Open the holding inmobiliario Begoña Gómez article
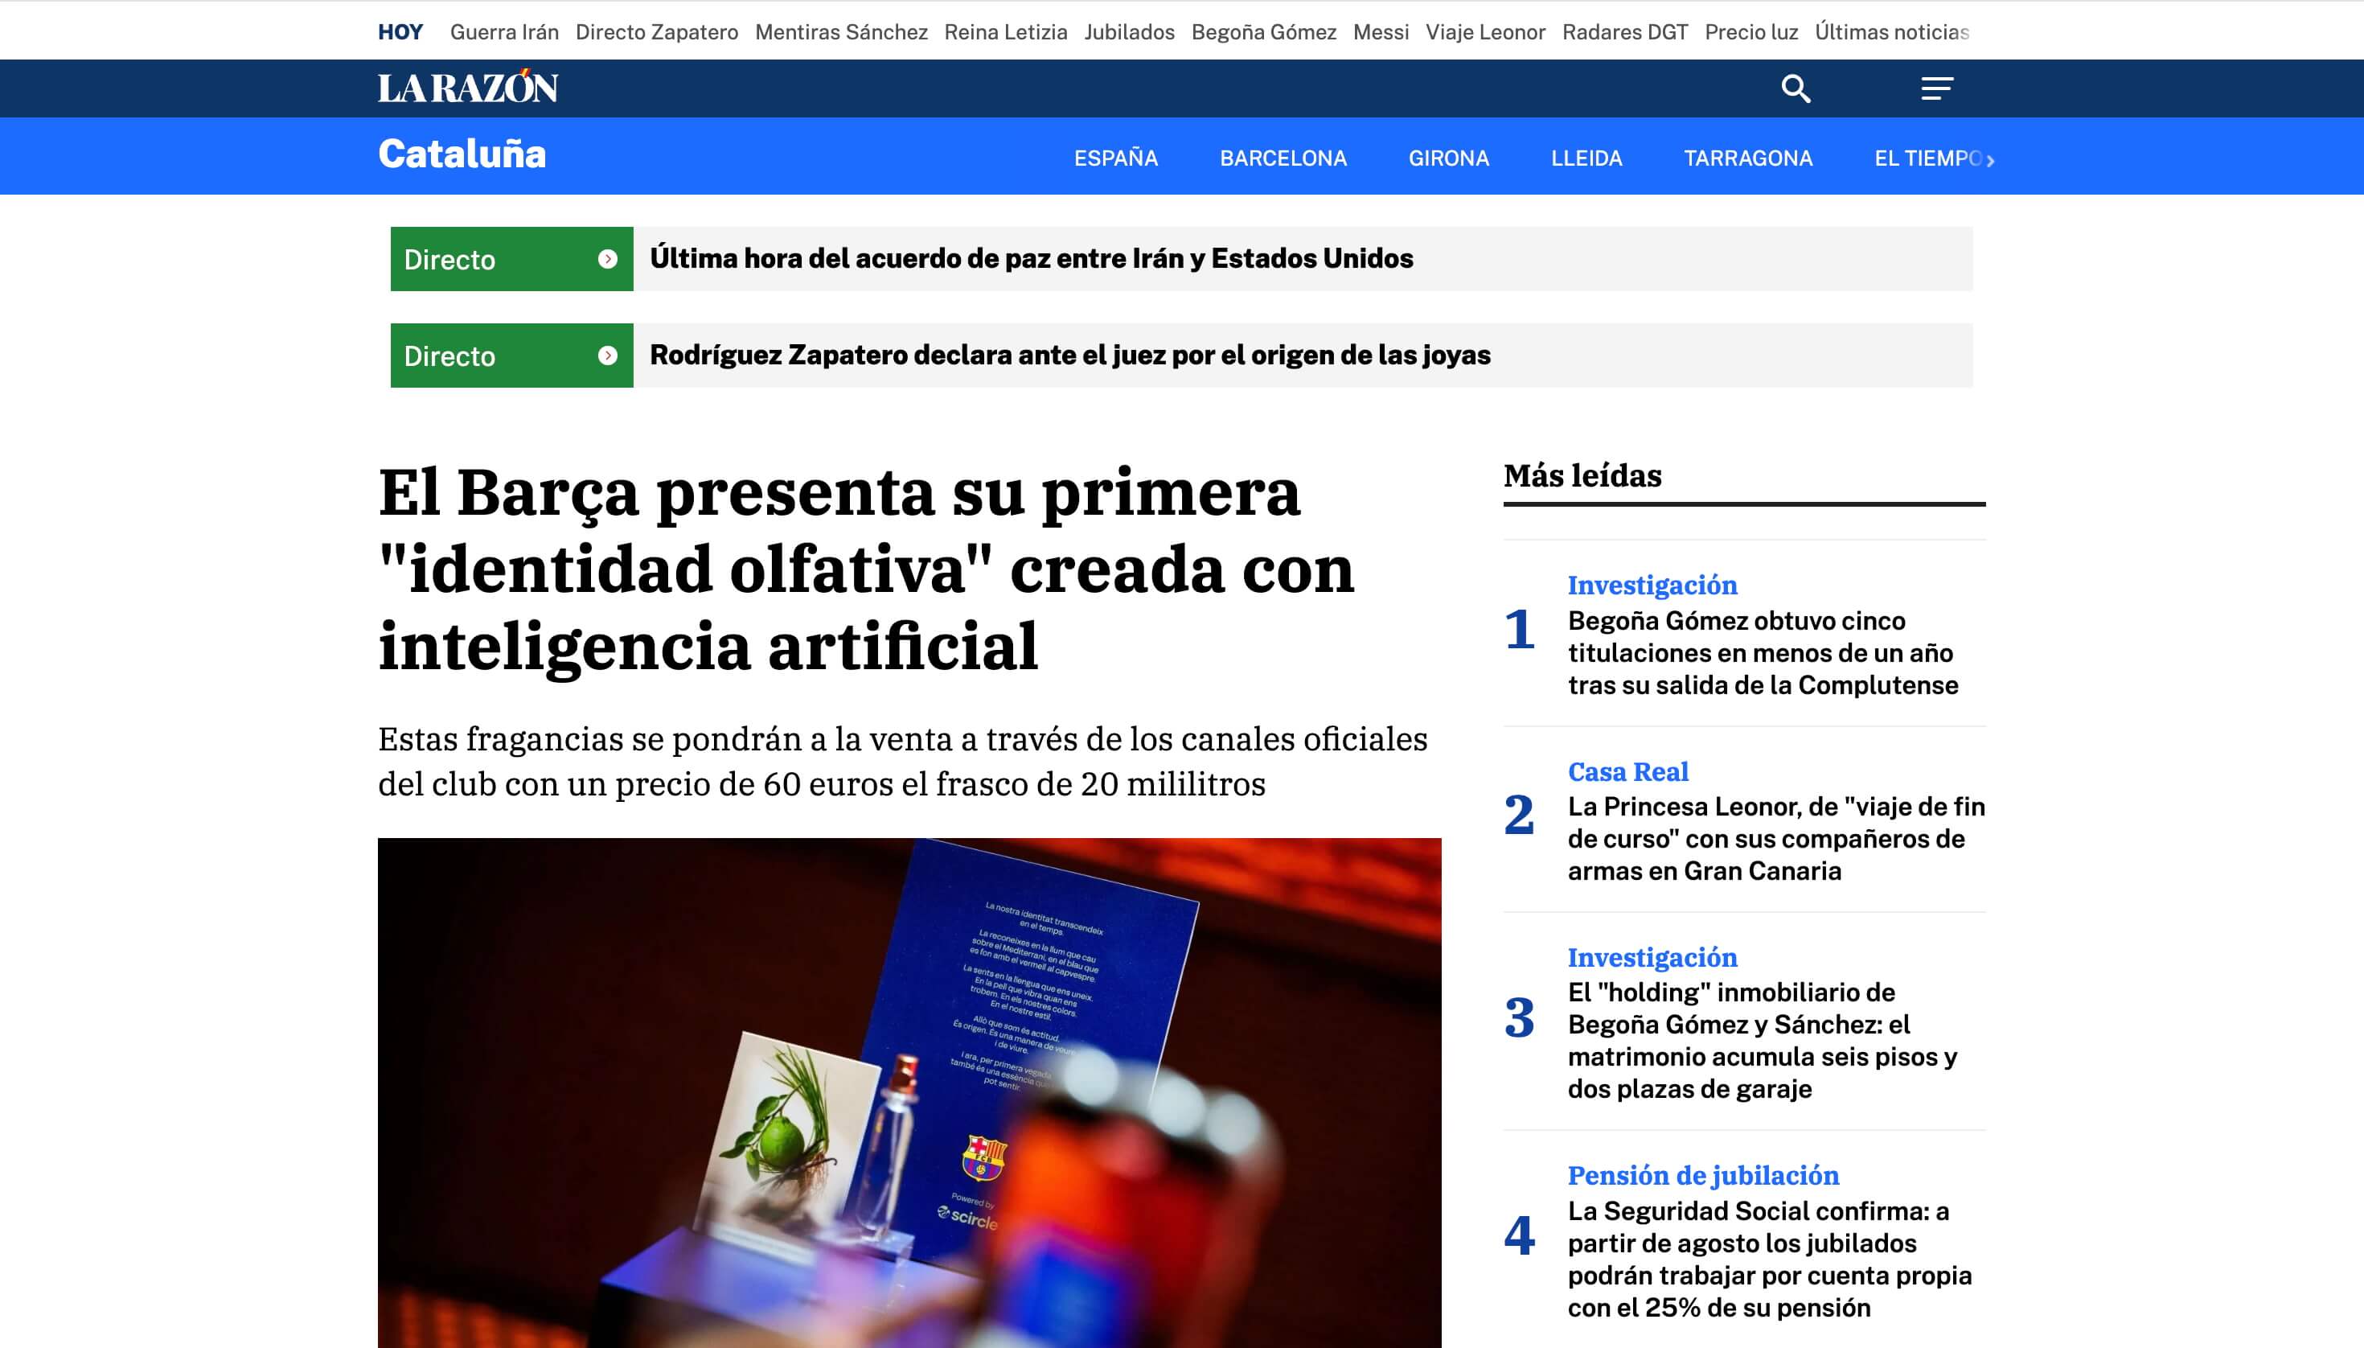This screenshot has height=1348, width=2364. pyautogui.click(x=1763, y=1041)
